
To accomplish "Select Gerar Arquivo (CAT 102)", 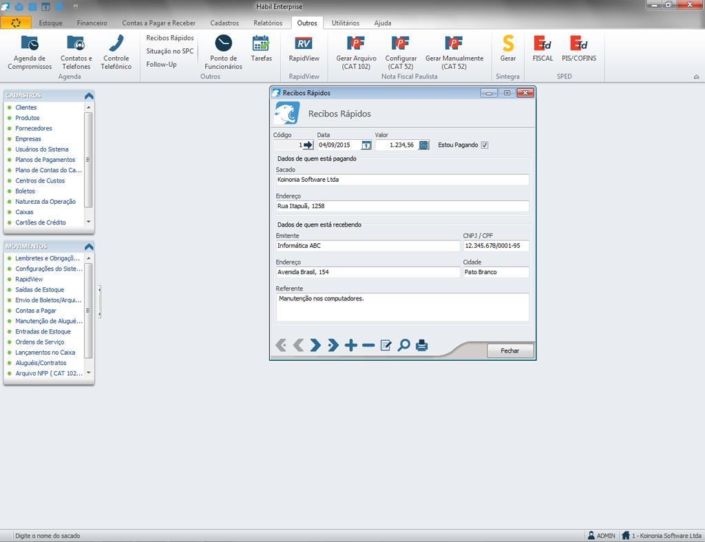I will 356,52.
